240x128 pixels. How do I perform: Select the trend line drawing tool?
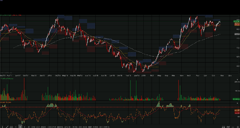7,127
